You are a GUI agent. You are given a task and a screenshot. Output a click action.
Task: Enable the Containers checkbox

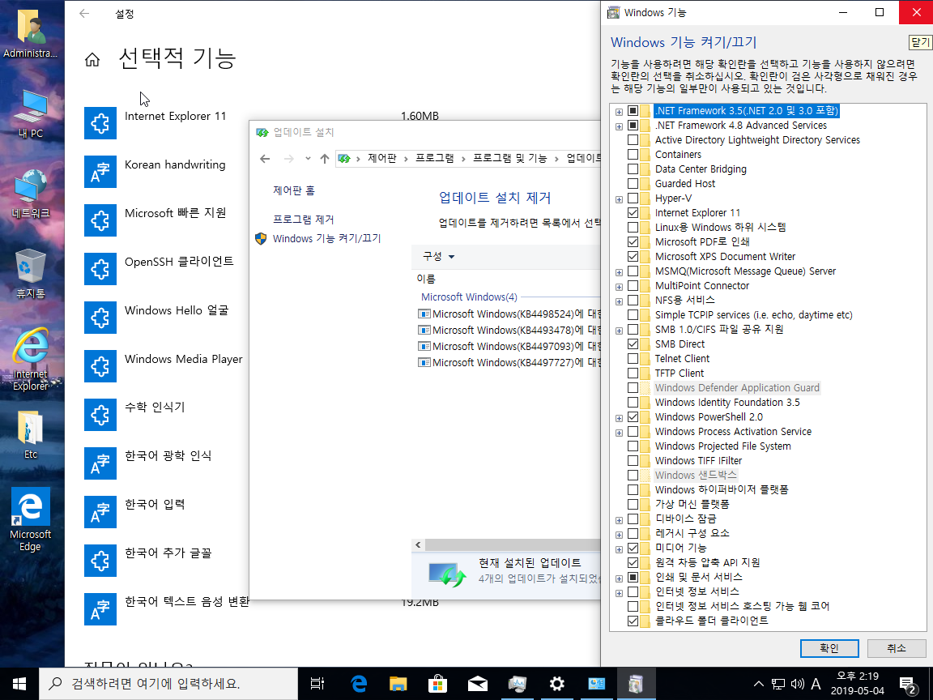tap(633, 154)
